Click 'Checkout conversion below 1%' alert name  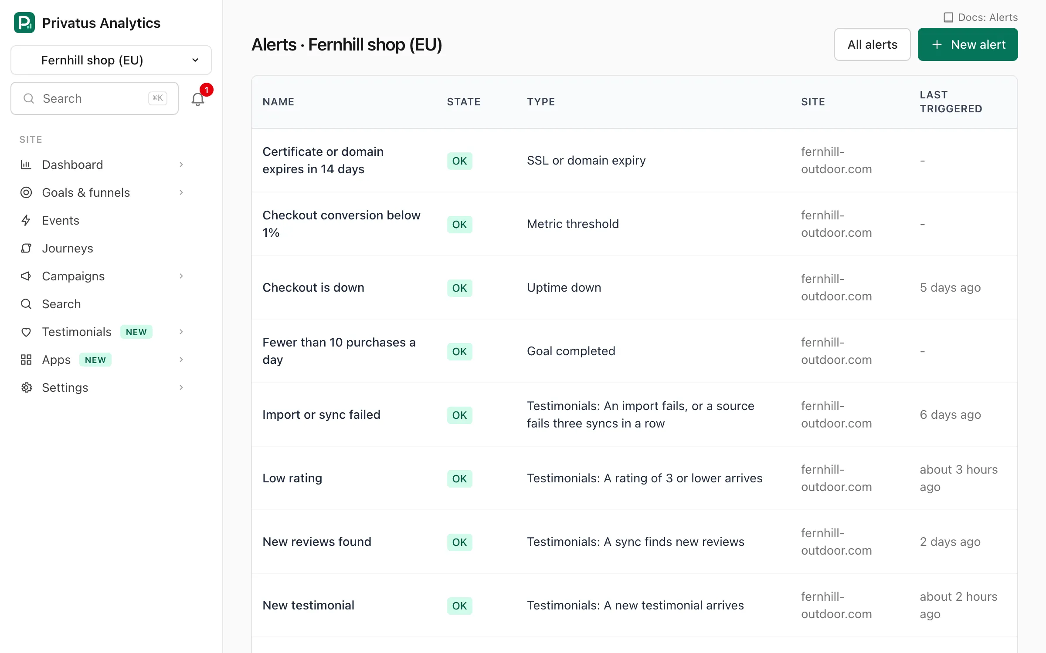341,224
